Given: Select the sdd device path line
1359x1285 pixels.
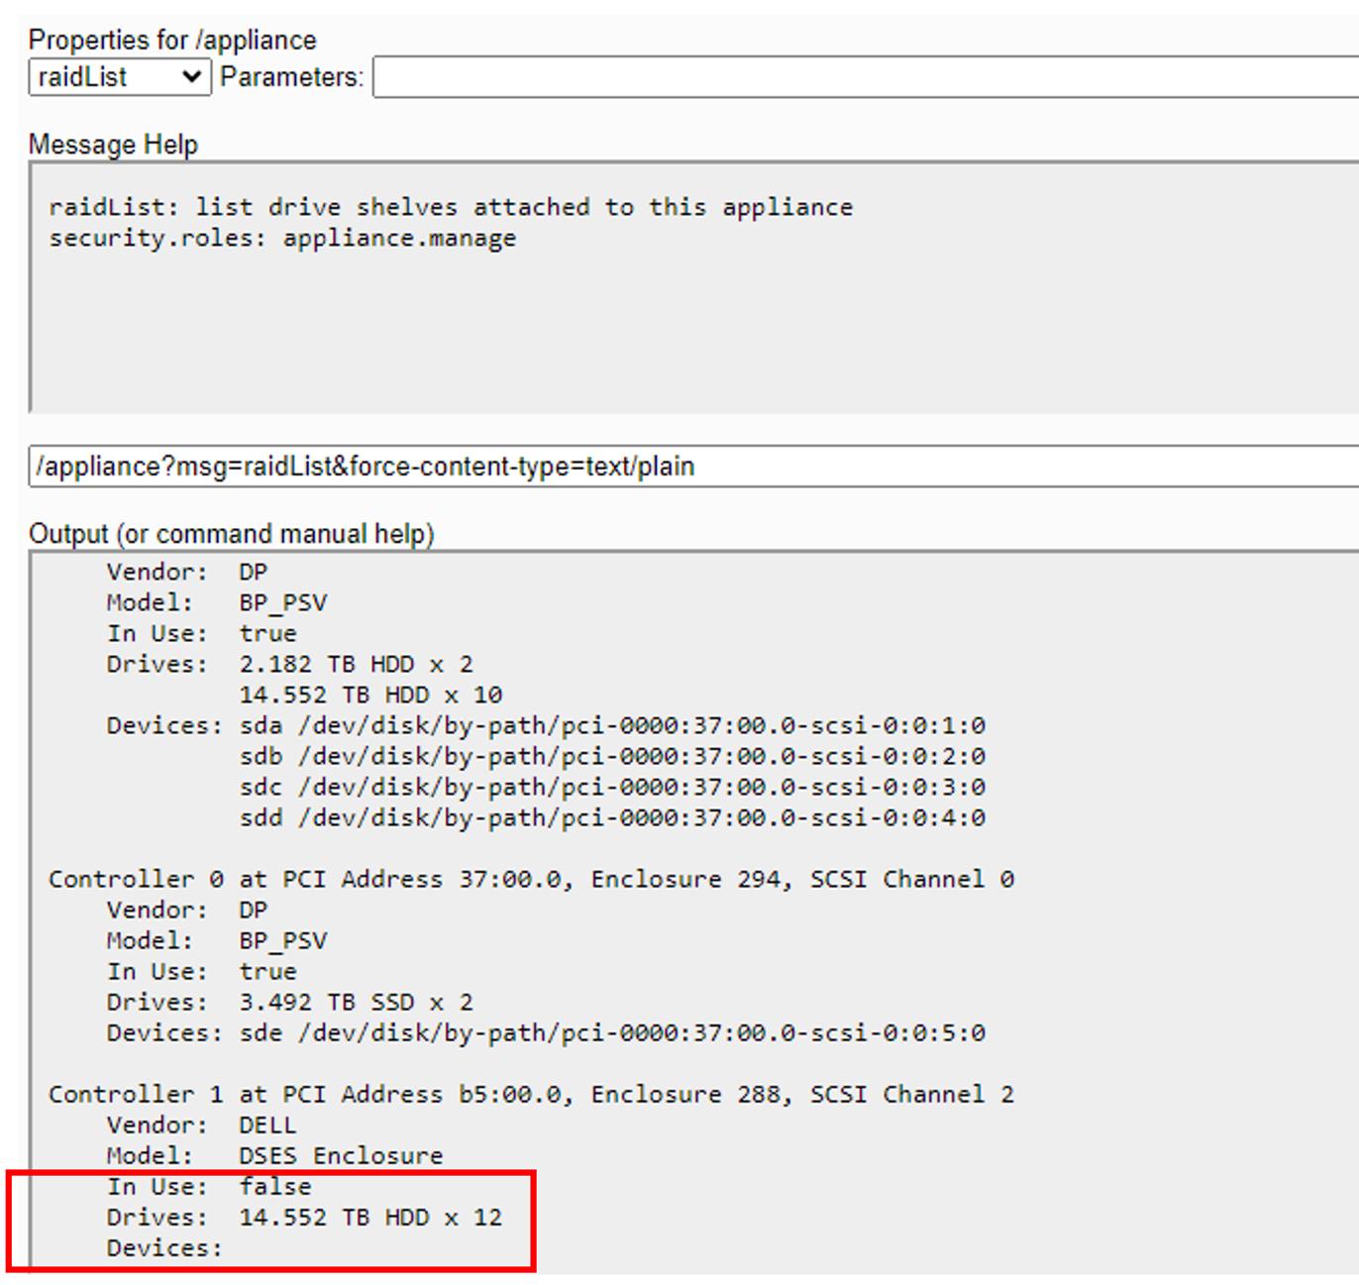Looking at the screenshot, I should coord(611,817).
